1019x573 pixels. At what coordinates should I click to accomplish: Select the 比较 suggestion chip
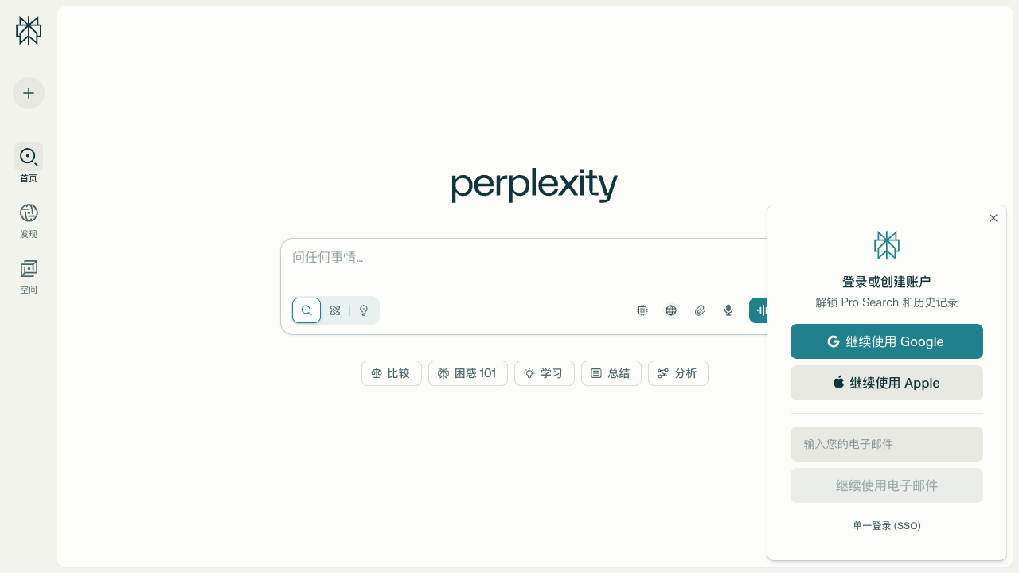pyautogui.click(x=391, y=373)
